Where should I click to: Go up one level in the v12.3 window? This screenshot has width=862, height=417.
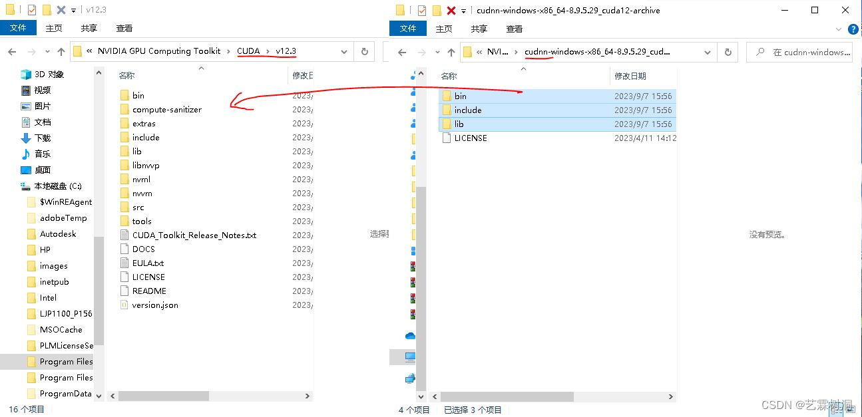(61, 52)
